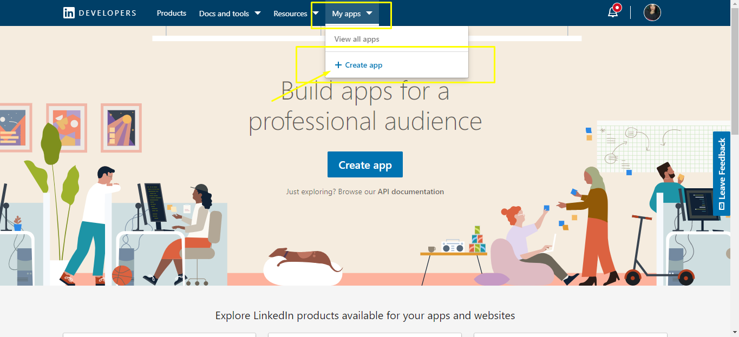This screenshot has width=739, height=337.
Task: Collapse the My apps dropdown arrow
Action: pos(369,13)
